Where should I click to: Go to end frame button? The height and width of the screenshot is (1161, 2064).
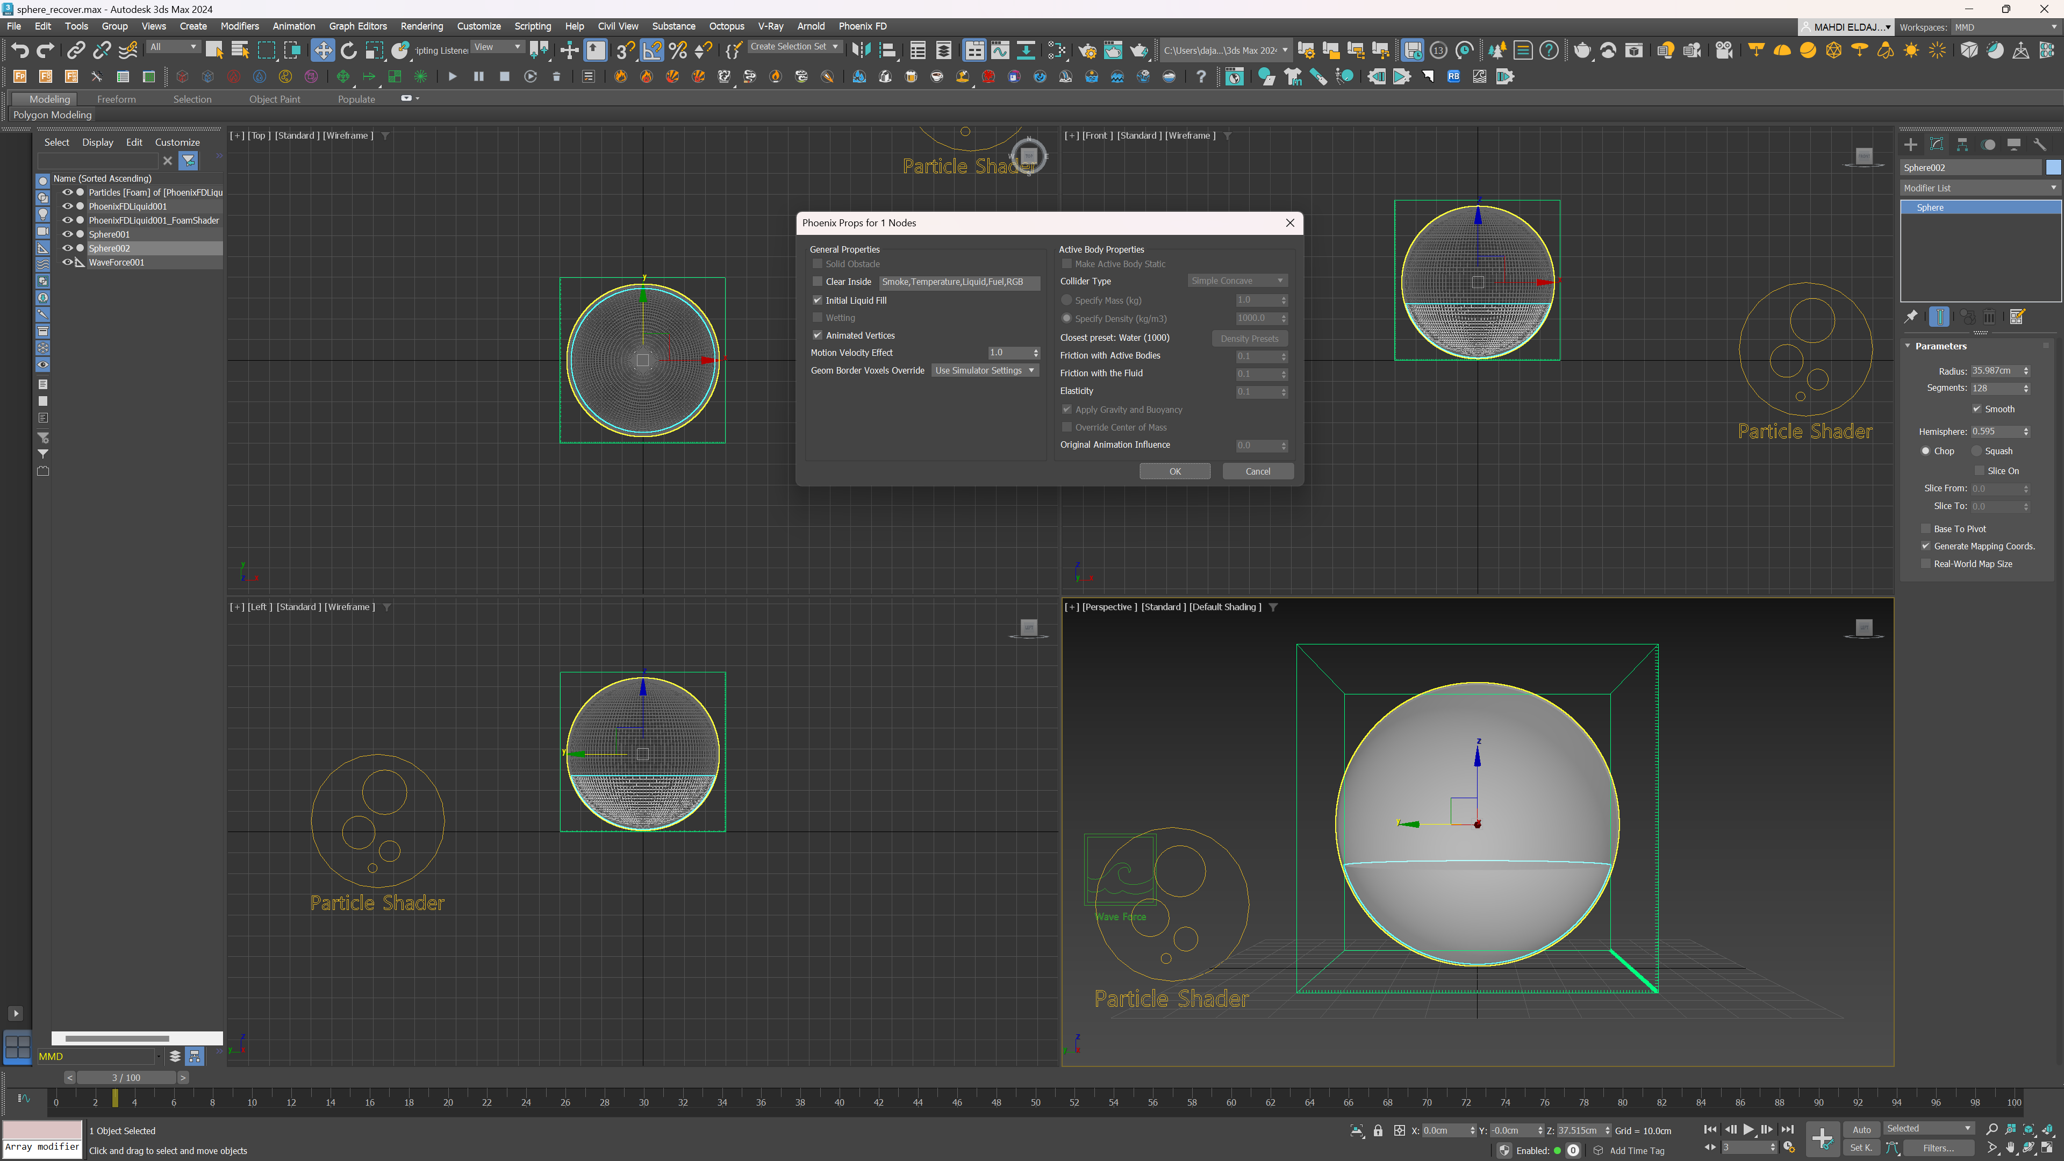point(1788,1130)
